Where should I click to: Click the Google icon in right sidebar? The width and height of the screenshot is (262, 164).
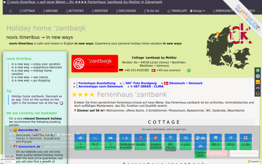tap(258, 94)
